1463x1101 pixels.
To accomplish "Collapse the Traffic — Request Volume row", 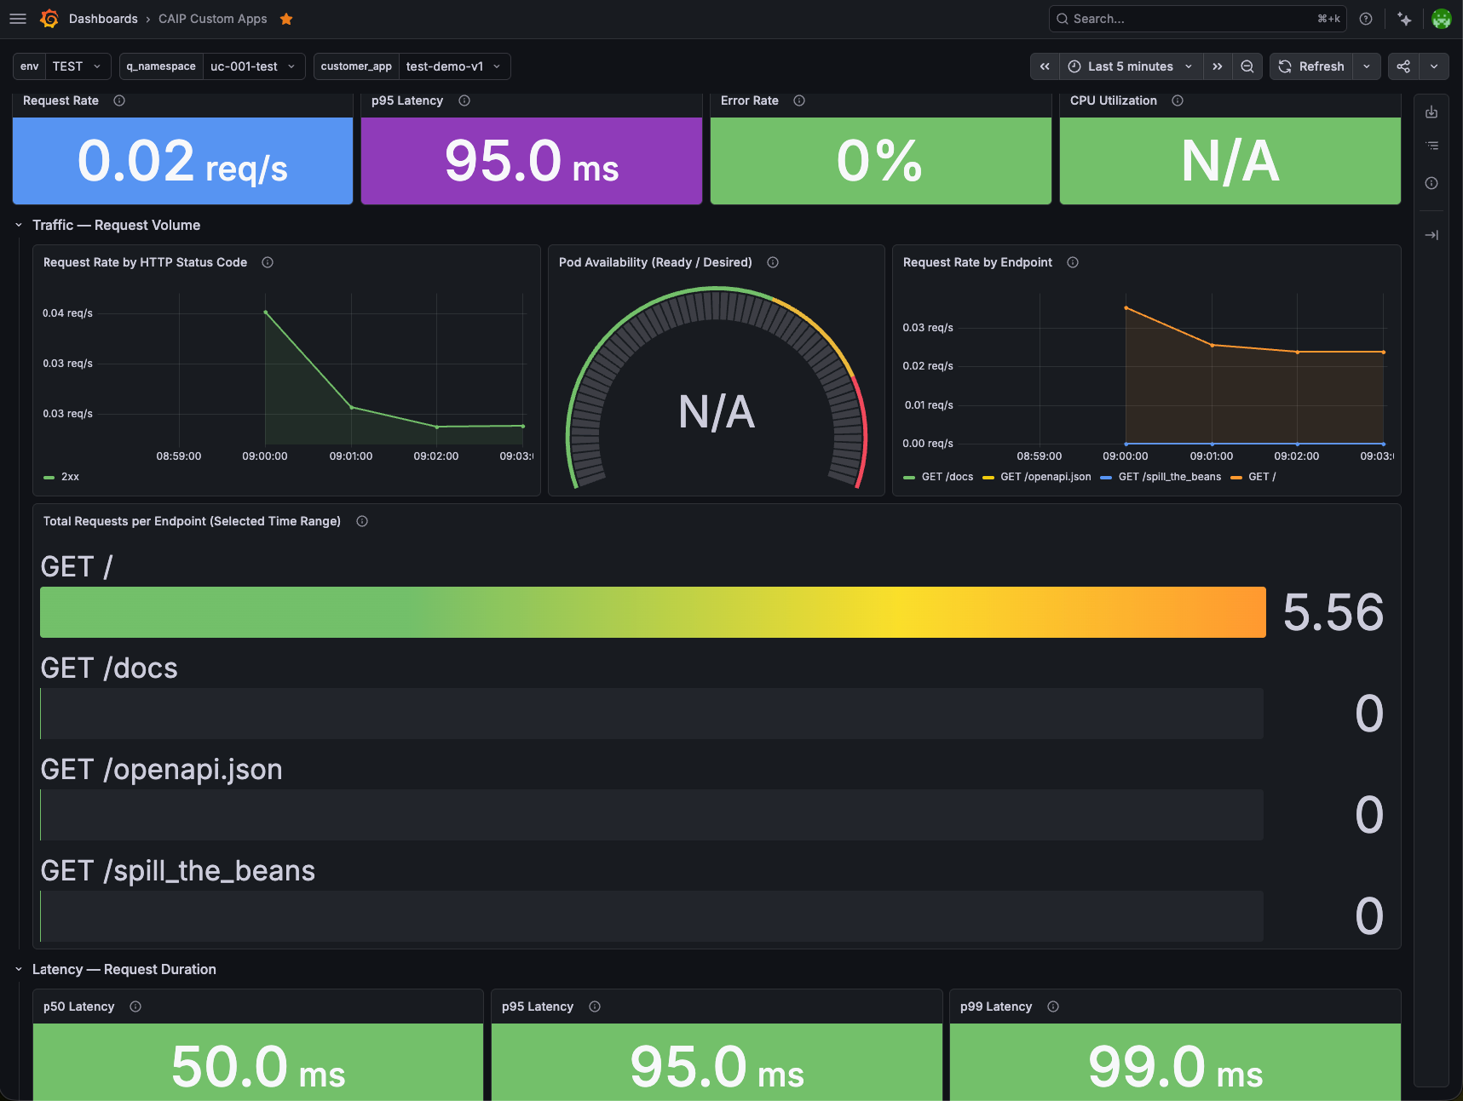I will click(x=19, y=226).
